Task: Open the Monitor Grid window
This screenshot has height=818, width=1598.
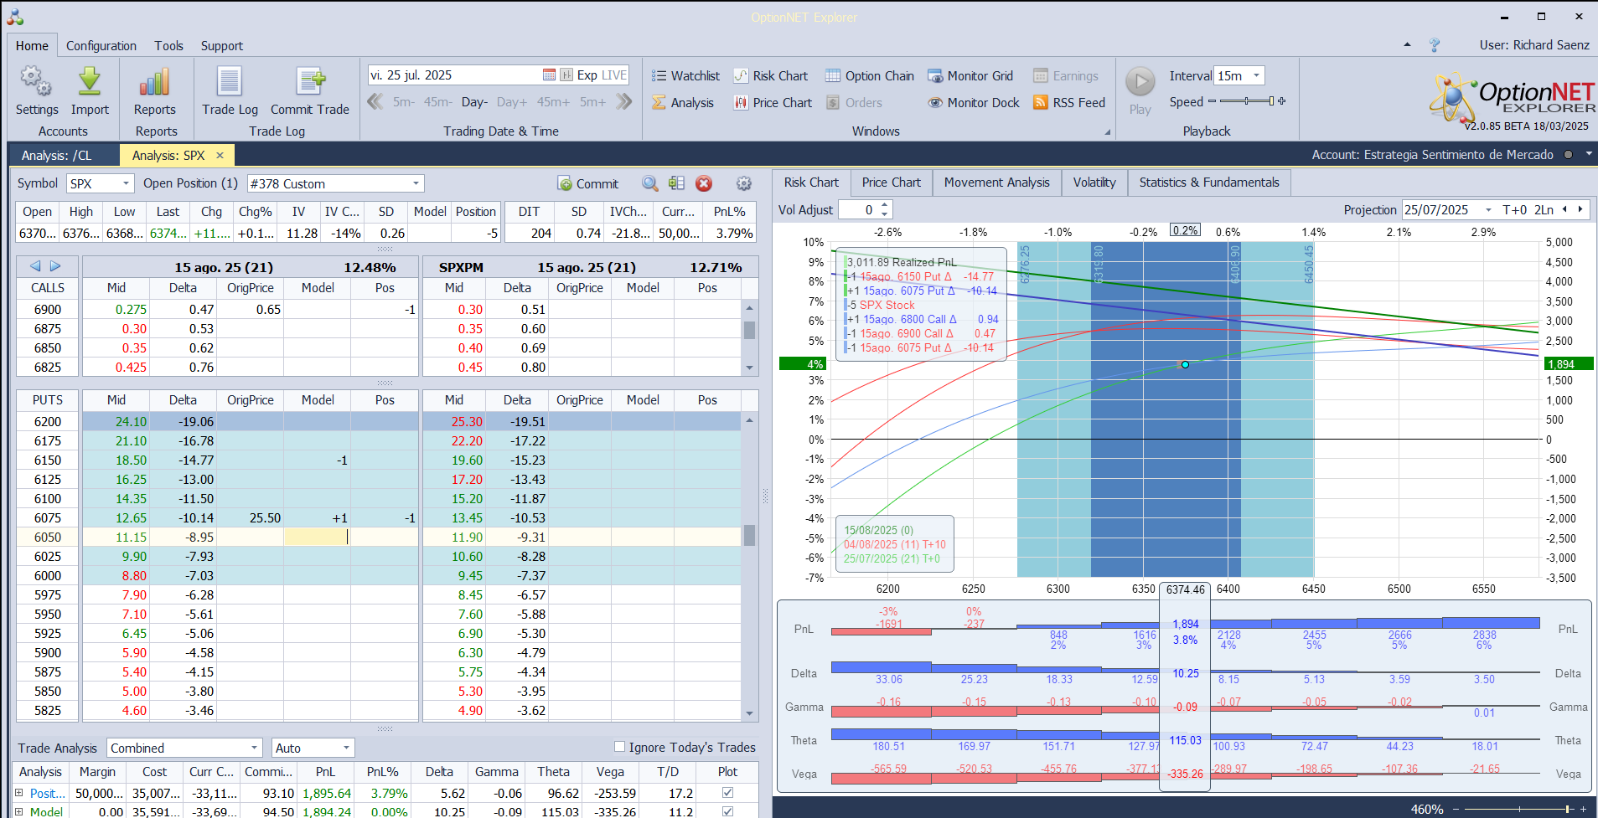Action: (970, 75)
